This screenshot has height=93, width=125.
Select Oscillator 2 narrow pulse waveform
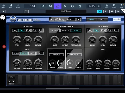click(116, 30)
